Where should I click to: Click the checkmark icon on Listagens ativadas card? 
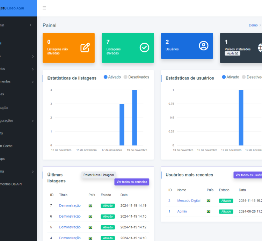point(144,48)
